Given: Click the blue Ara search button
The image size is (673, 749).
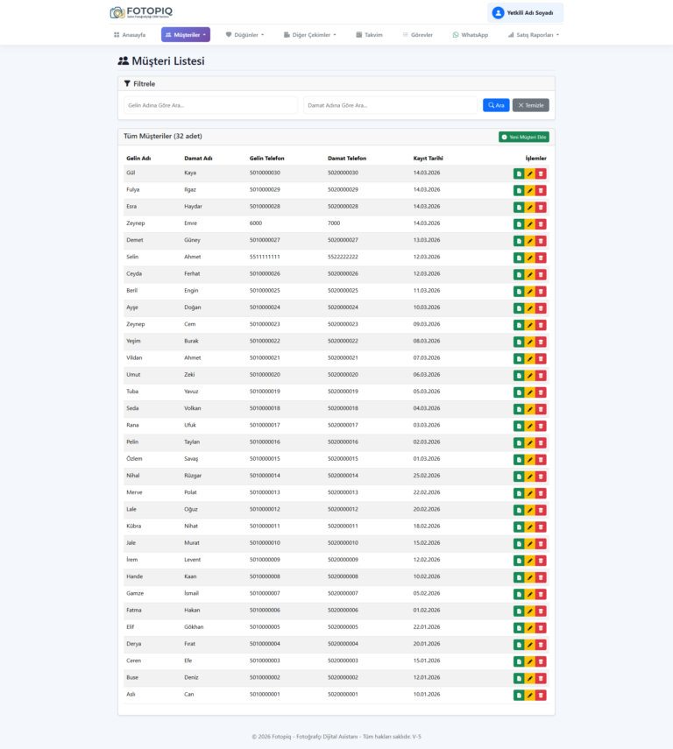Looking at the screenshot, I should 496,105.
